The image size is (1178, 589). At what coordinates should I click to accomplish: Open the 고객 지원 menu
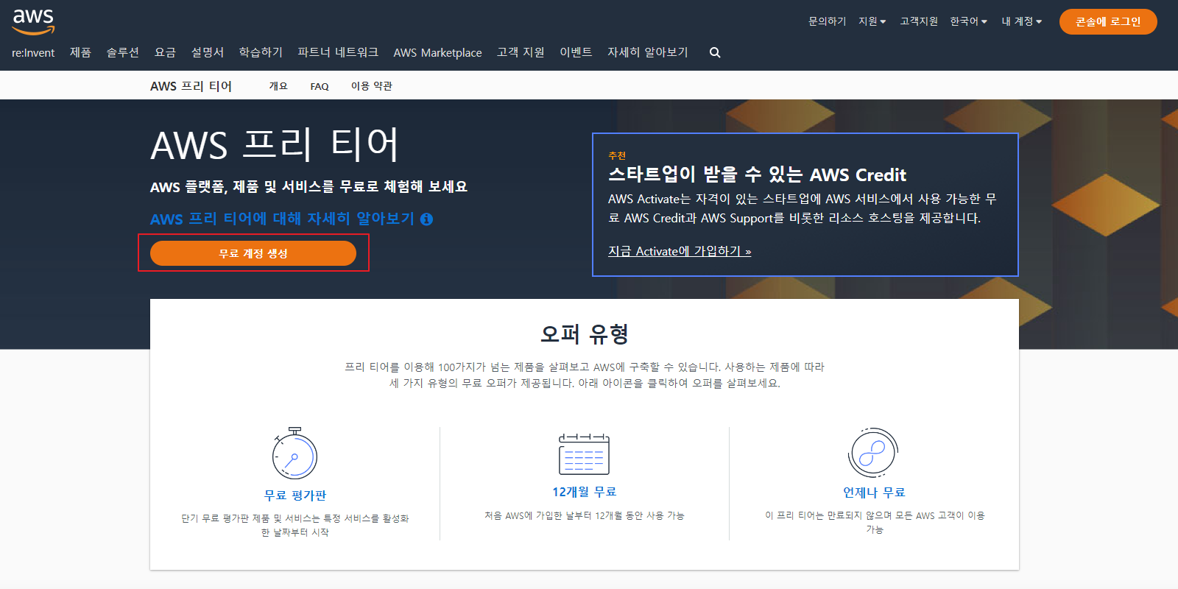pyautogui.click(x=521, y=52)
